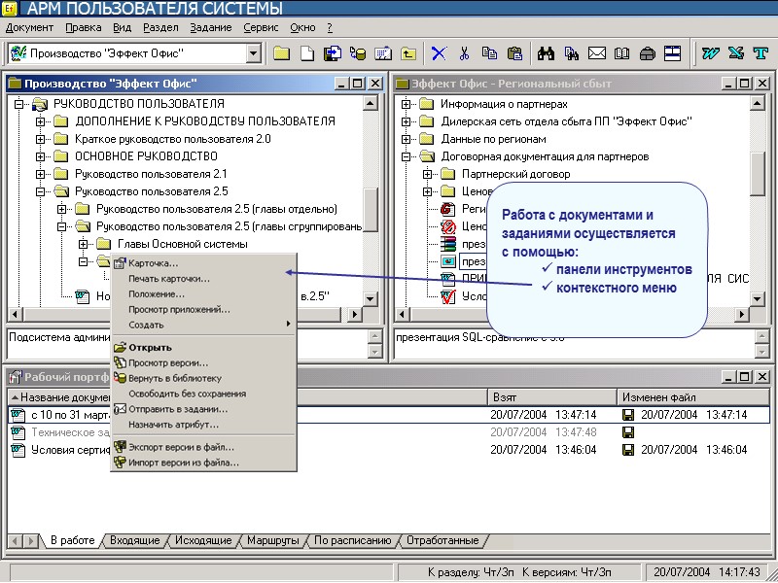Screen dimensions: 778x583
Task: Click the cyan W Word toolbar icon
Action: (710, 53)
